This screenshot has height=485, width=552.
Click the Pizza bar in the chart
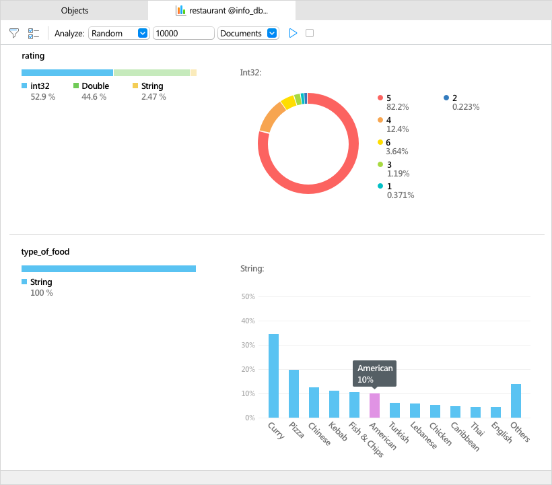click(294, 394)
